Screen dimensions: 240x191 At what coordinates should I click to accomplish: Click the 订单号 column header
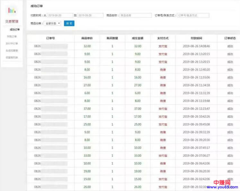point(50,38)
